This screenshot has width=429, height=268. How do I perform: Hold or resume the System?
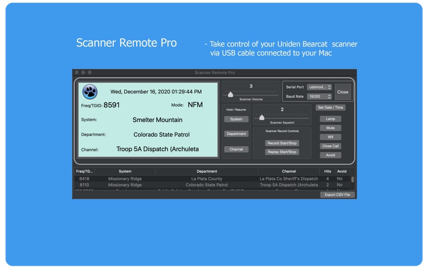tap(236, 119)
